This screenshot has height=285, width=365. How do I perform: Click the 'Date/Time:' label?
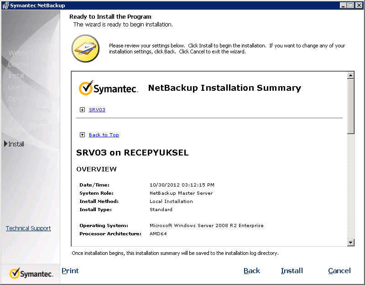point(94,185)
